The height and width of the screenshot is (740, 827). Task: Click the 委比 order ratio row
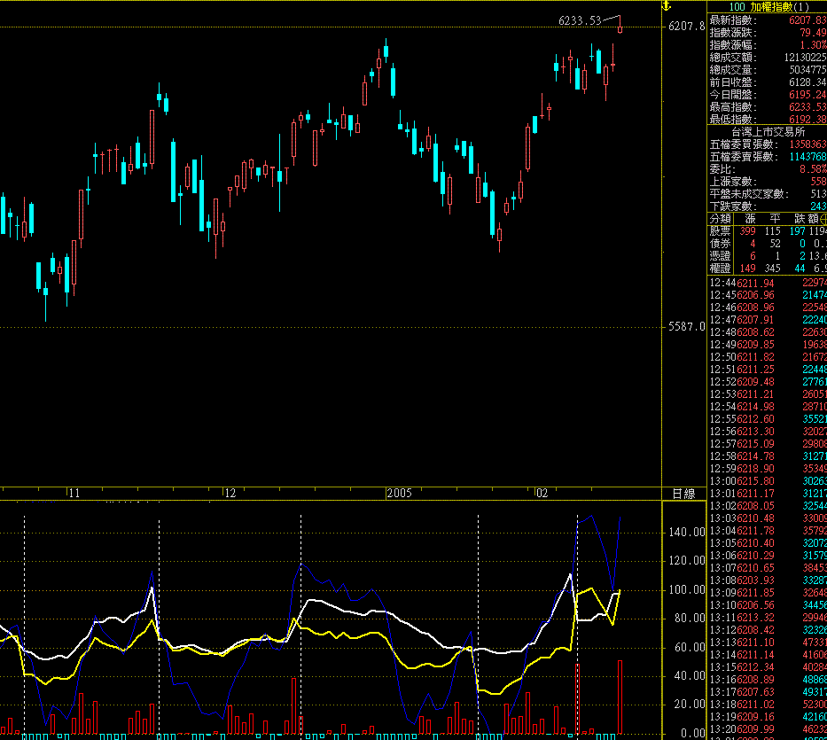click(767, 168)
